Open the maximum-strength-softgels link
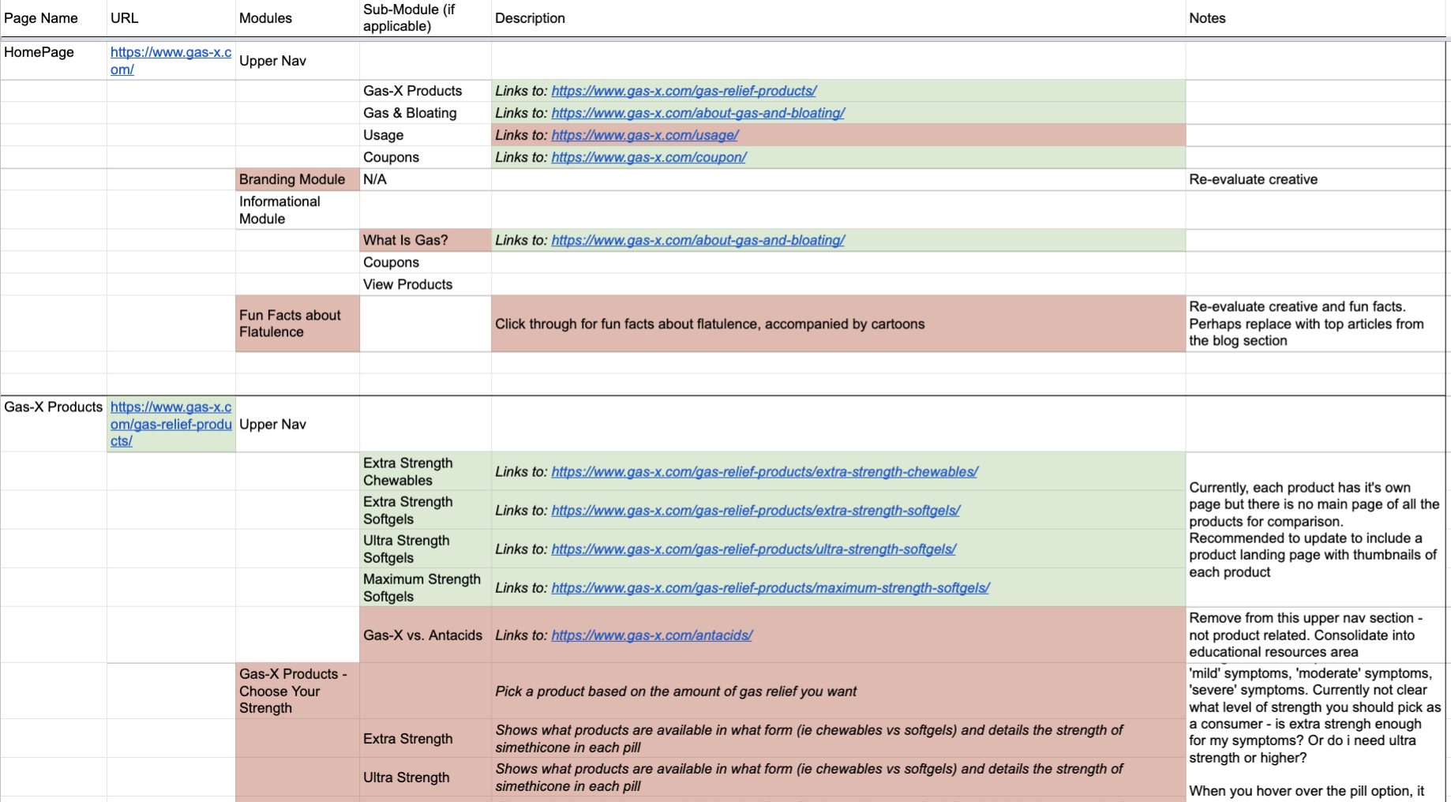The width and height of the screenshot is (1451, 802). tap(770, 588)
